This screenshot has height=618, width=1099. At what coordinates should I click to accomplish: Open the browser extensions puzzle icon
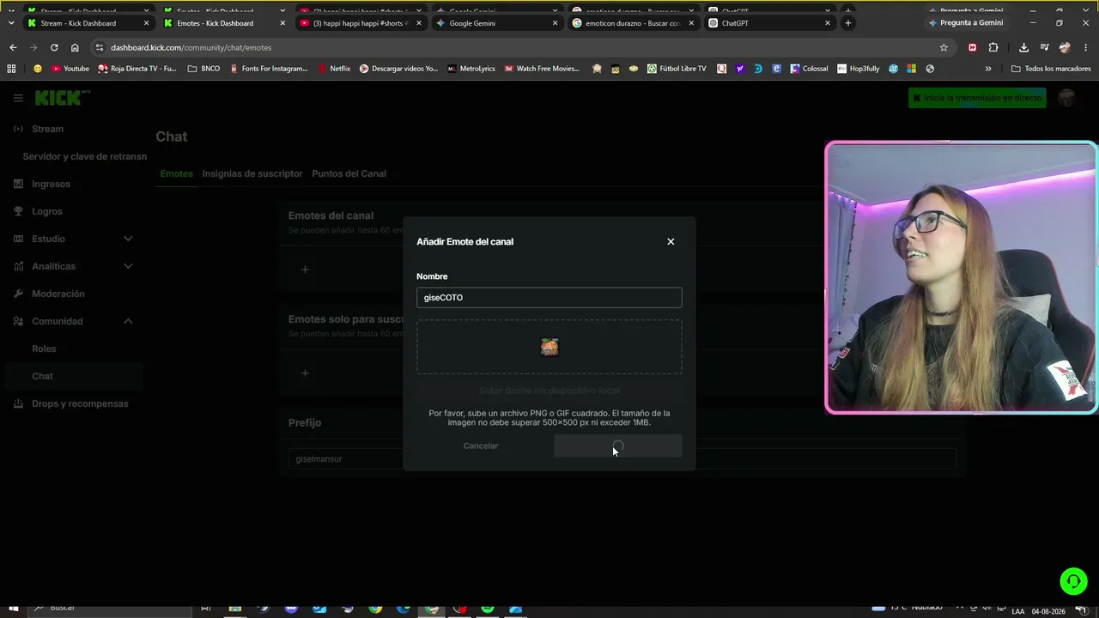click(x=993, y=47)
